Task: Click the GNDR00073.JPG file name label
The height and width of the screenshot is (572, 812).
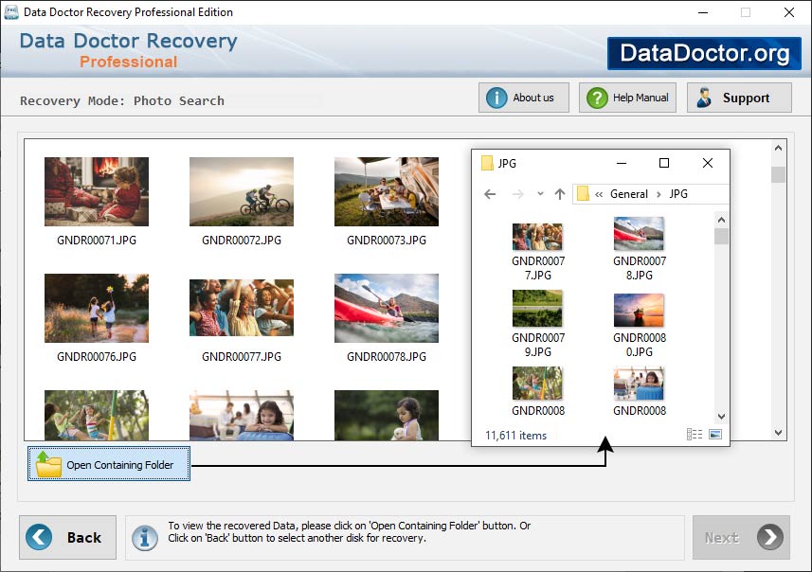Action: click(387, 241)
